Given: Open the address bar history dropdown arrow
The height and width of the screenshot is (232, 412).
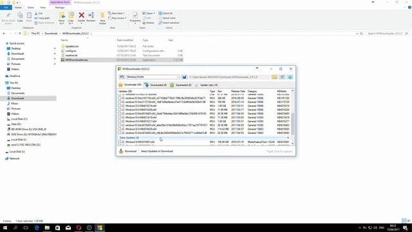Looking at the screenshot, I should [x=357, y=34].
